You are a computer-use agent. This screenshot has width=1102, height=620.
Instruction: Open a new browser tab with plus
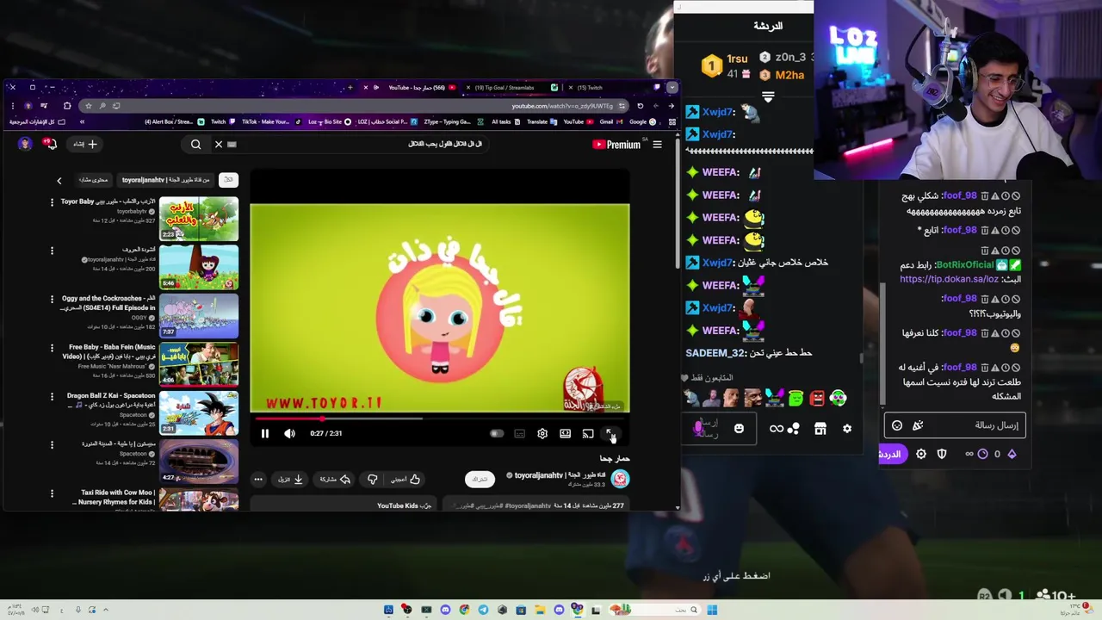[x=350, y=87]
